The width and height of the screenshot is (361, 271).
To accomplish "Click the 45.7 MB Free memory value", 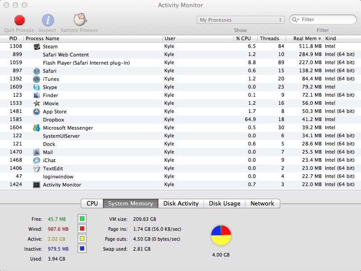I will click(x=57, y=219).
